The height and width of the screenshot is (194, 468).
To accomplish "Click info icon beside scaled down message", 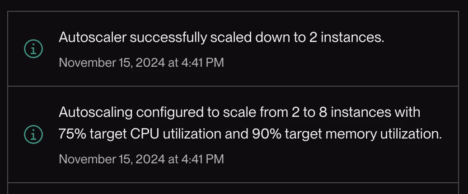I will click(x=33, y=49).
